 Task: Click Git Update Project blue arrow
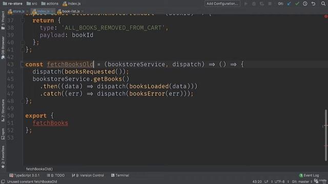pyautogui.click(x=289, y=4)
